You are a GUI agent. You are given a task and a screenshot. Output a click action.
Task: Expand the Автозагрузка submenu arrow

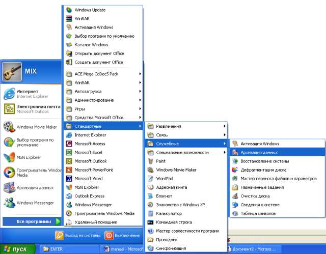click(140, 92)
